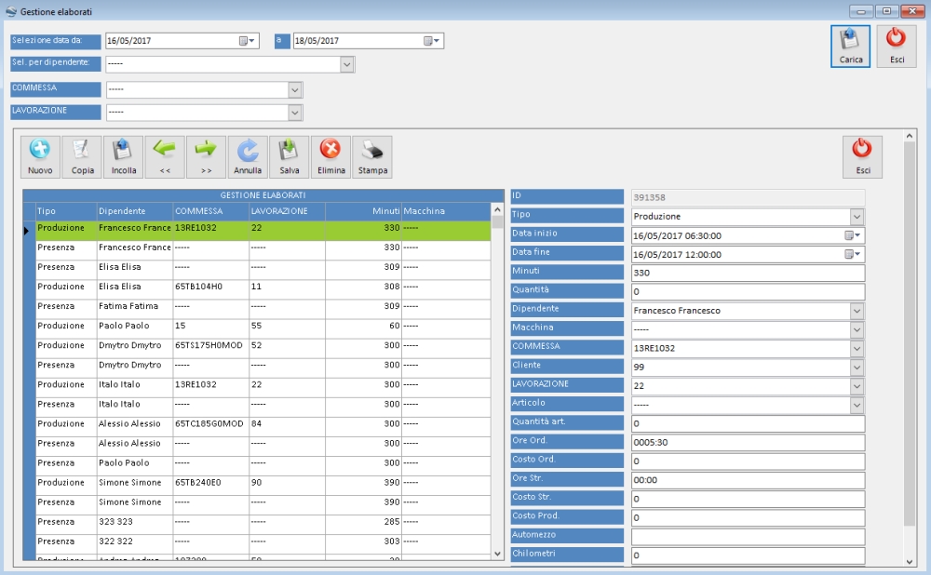This screenshot has height=575, width=931.
Task: Go to previous record with << arrow
Action: tap(165, 156)
